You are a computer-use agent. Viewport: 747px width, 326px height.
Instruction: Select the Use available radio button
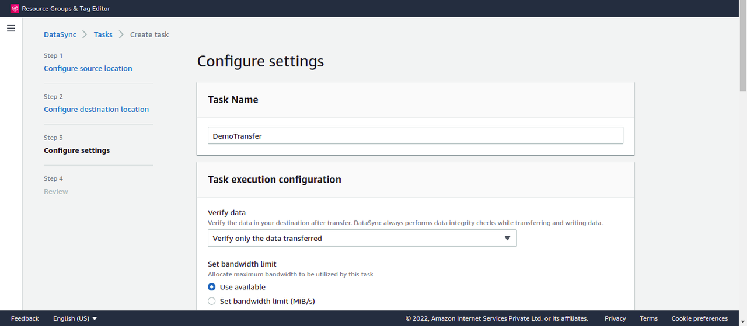click(x=212, y=287)
